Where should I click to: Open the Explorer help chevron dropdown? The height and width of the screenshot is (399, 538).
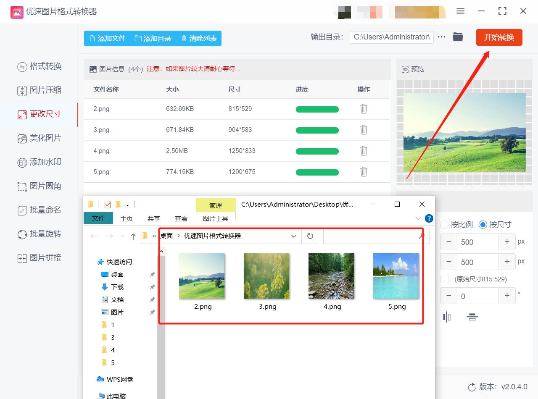(x=418, y=218)
